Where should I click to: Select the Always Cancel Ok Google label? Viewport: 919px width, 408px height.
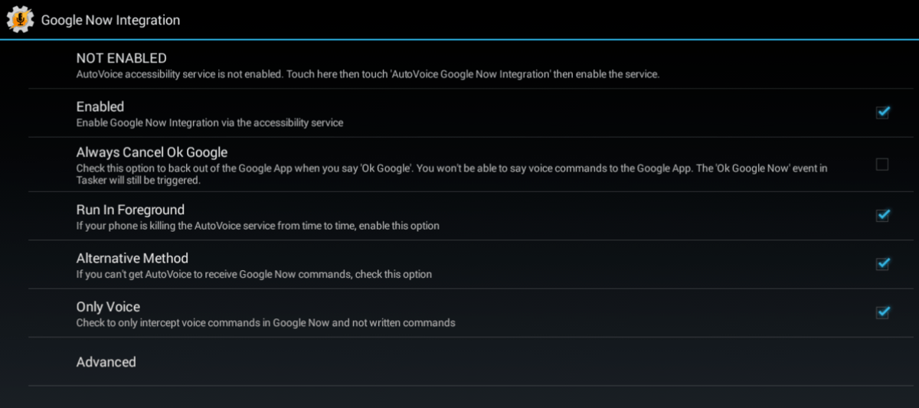pos(152,152)
